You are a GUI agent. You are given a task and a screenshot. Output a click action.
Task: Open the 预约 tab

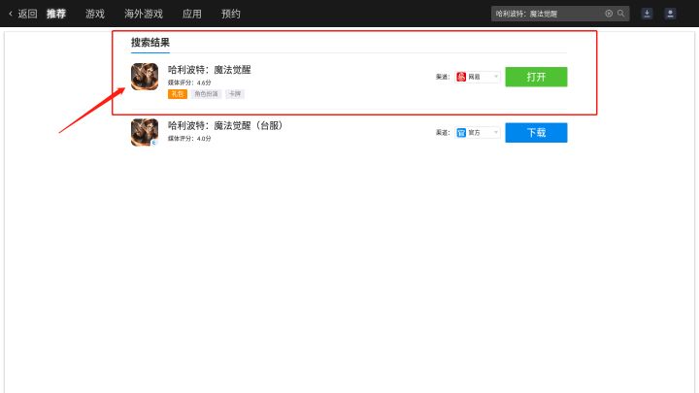tap(231, 14)
